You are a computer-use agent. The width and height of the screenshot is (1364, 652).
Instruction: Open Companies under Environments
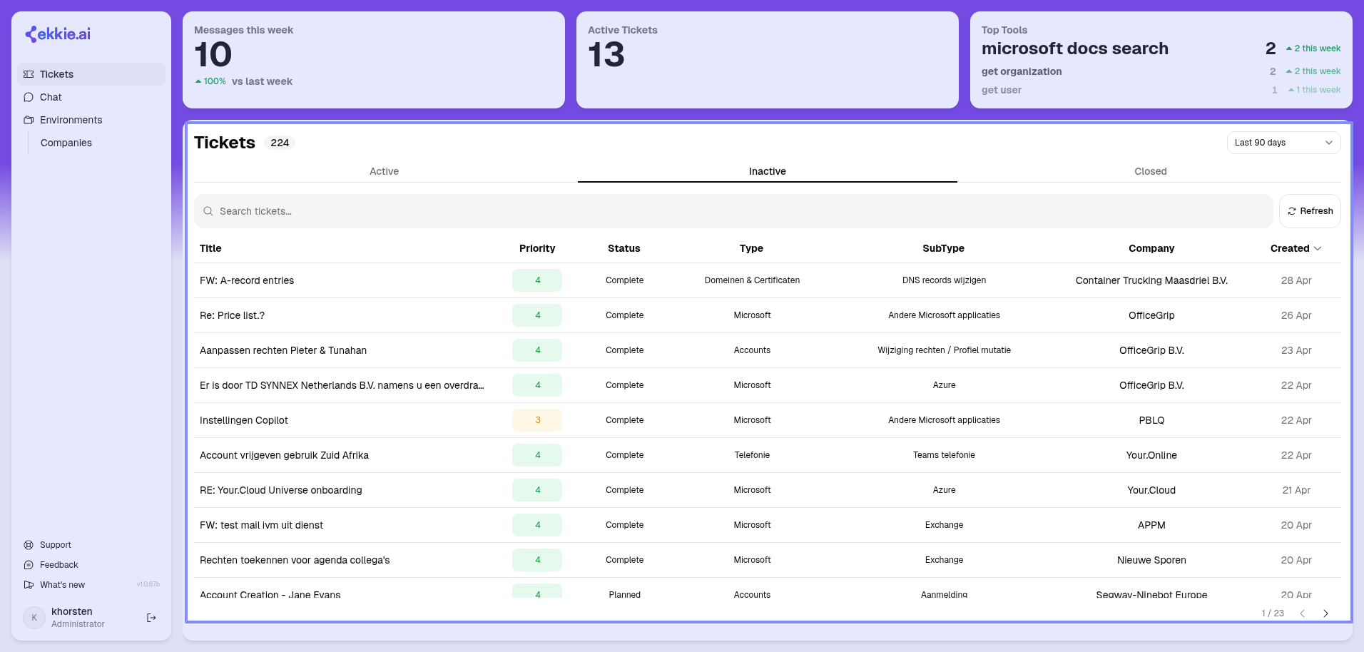point(66,143)
